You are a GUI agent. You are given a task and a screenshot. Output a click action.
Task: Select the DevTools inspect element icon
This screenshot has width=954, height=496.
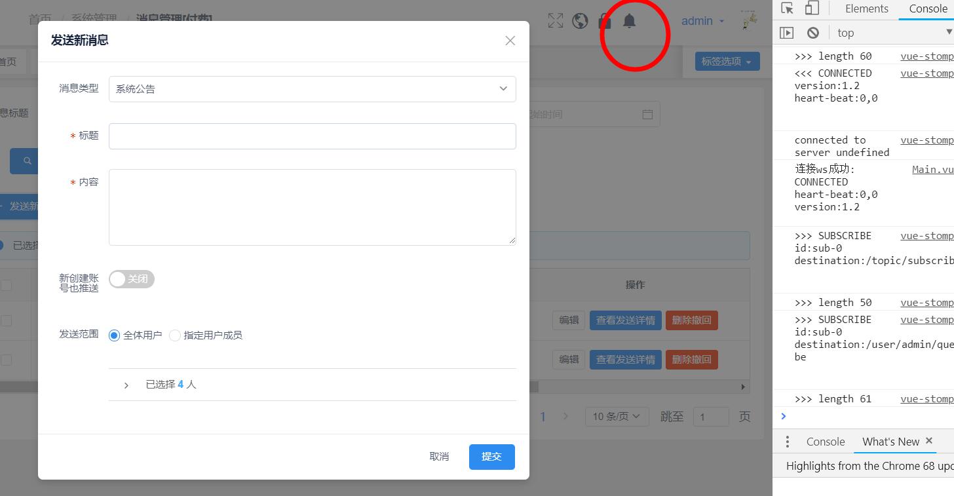tap(788, 9)
